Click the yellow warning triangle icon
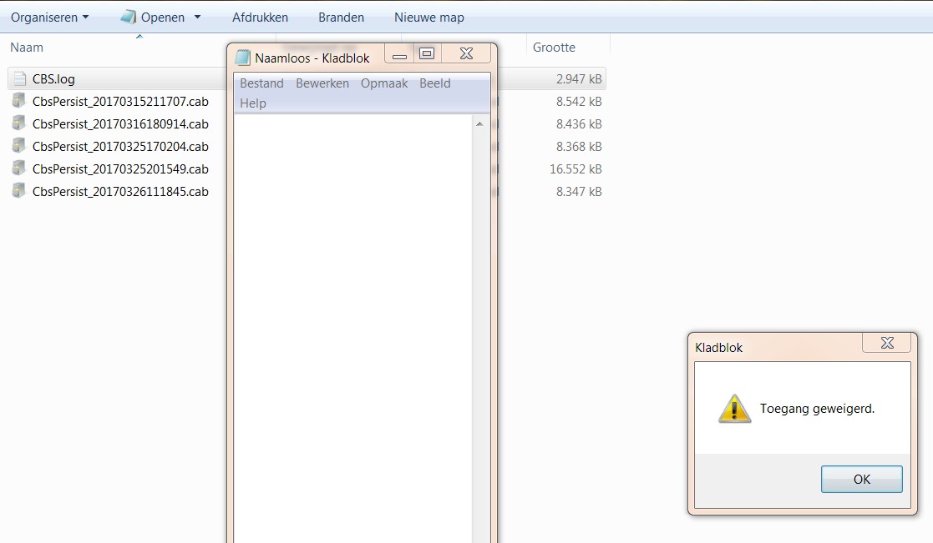 coord(734,409)
